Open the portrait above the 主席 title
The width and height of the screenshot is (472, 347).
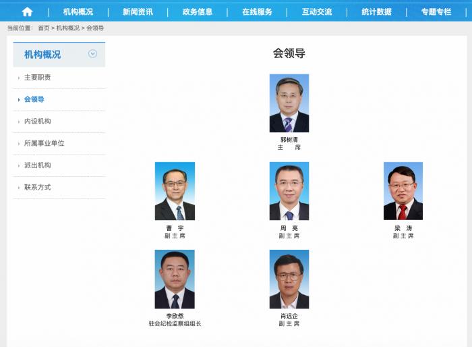pyautogui.click(x=289, y=103)
